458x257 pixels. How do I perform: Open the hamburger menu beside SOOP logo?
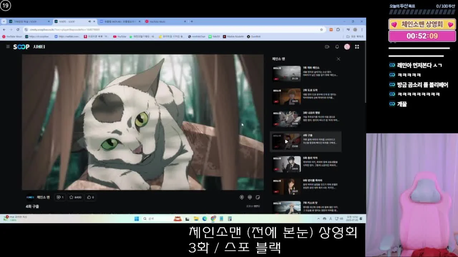(8, 47)
